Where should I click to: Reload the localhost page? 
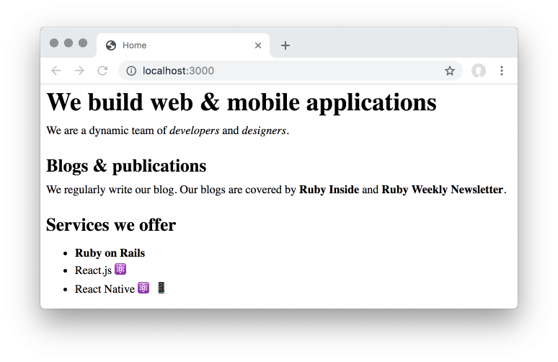(x=102, y=71)
